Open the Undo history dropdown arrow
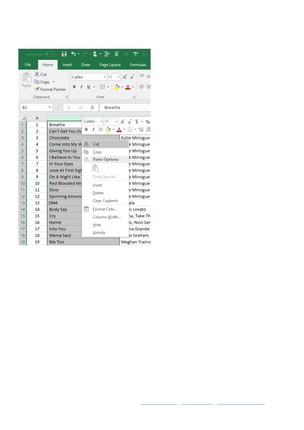The height and width of the screenshot is (430, 304). tap(79, 54)
